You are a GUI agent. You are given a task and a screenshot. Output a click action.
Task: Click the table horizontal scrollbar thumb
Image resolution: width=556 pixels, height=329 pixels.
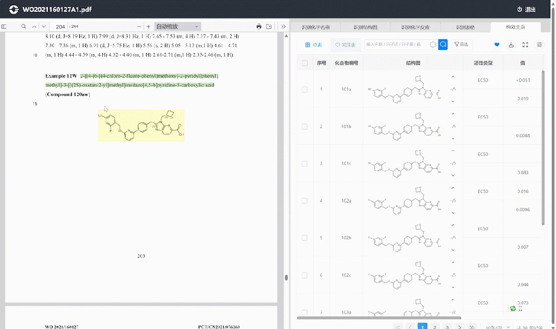click(379, 318)
